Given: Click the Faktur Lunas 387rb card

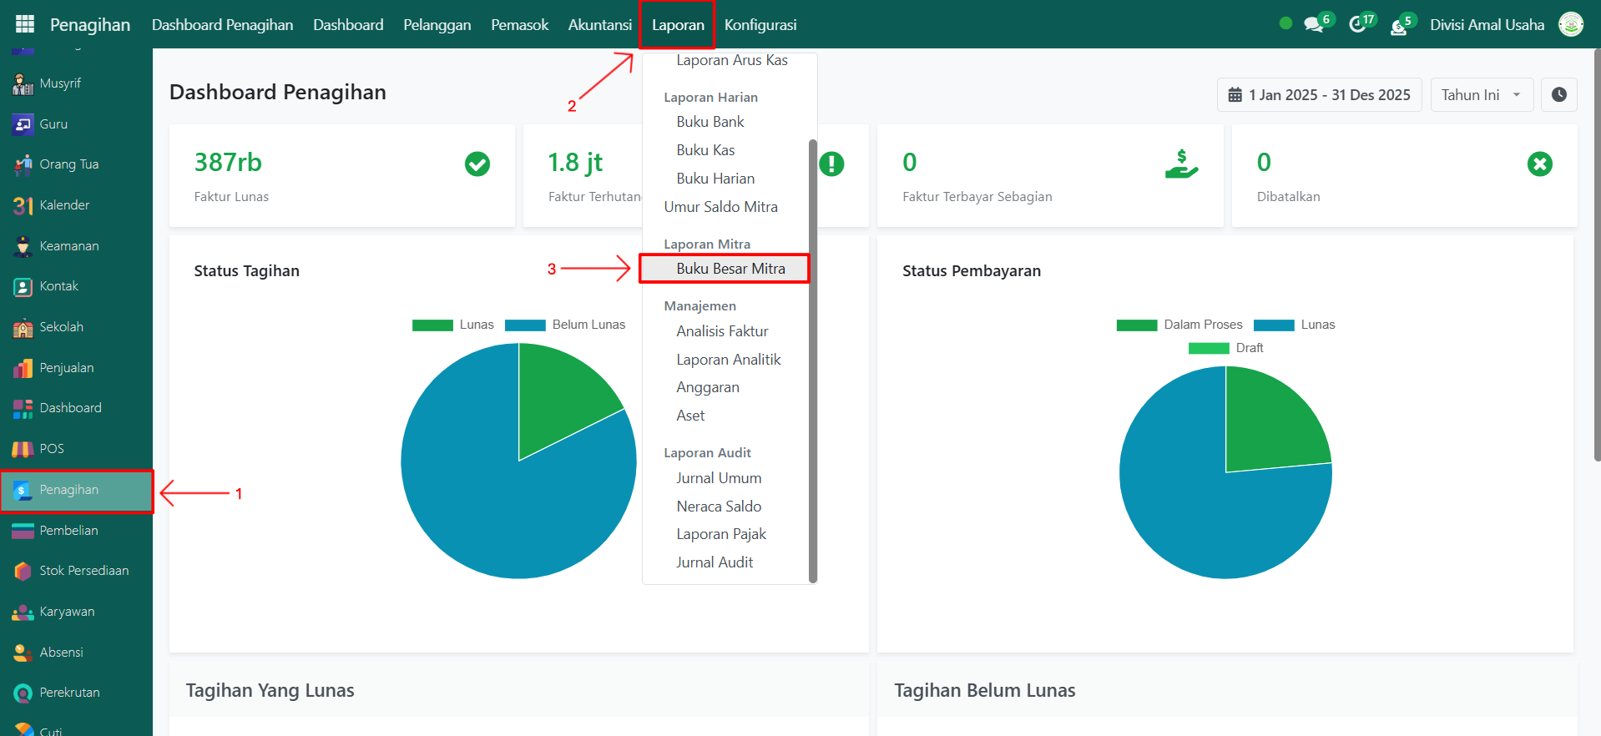Looking at the screenshot, I should point(341,176).
